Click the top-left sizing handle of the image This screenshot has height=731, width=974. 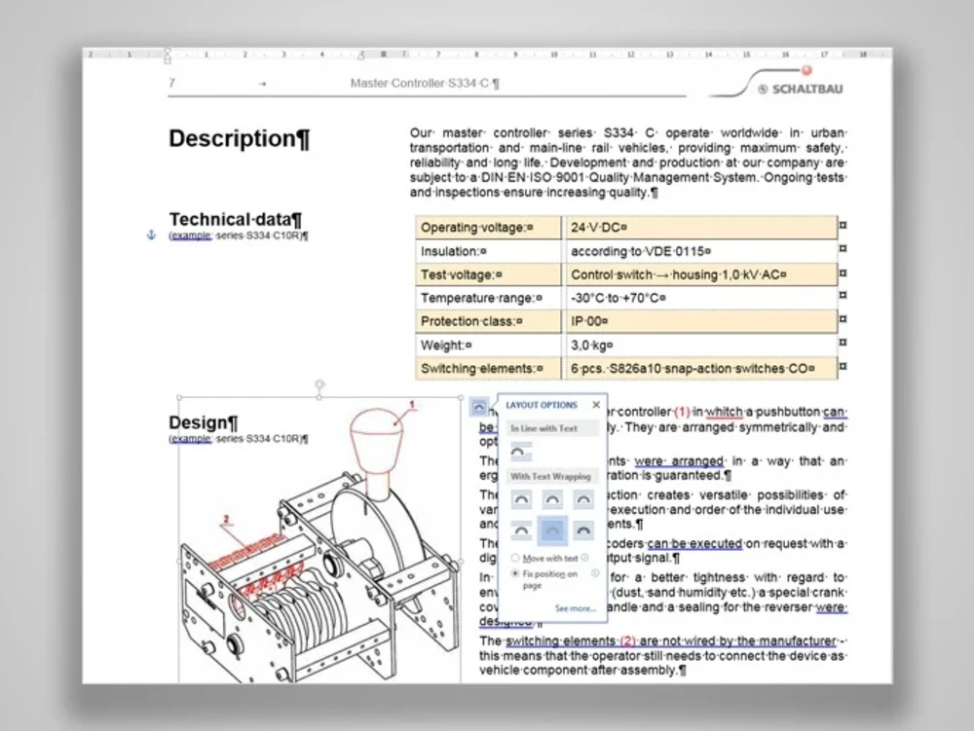tap(179, 397)
